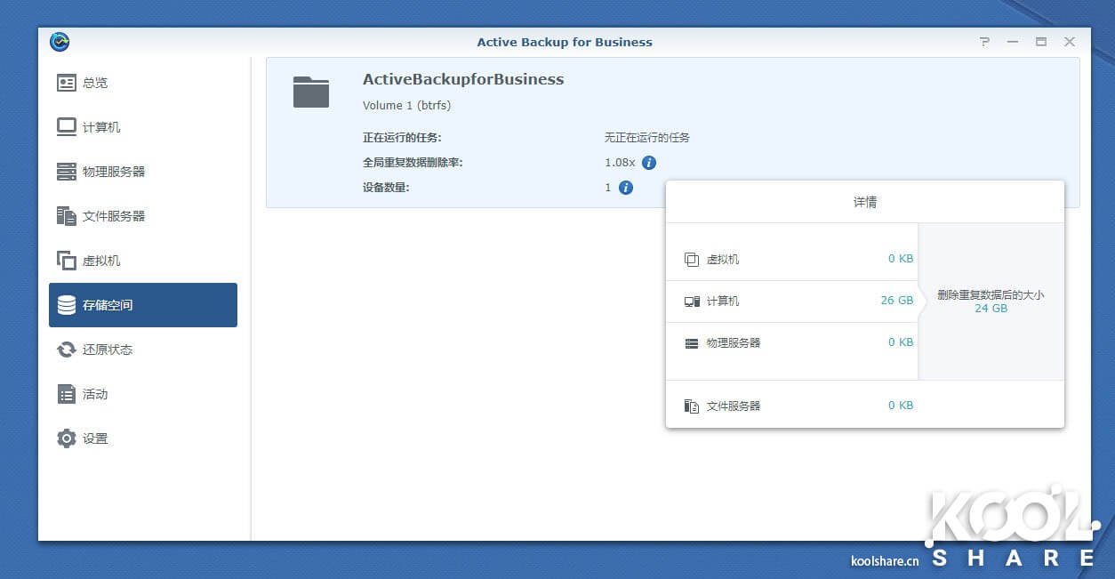This screenshot has width=1115, height=579.
Task: Click the 物理服务器 row in details popup
Action: tap(791, 342)
